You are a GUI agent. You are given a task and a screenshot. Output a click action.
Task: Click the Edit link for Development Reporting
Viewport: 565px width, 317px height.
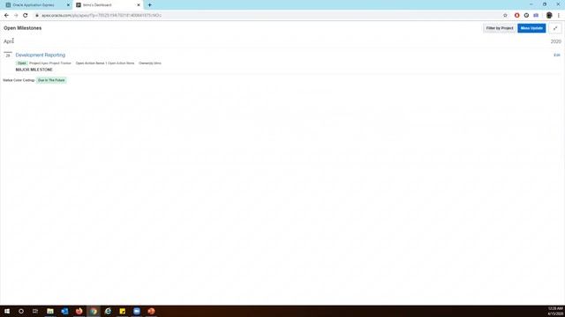tap(557, 55)
